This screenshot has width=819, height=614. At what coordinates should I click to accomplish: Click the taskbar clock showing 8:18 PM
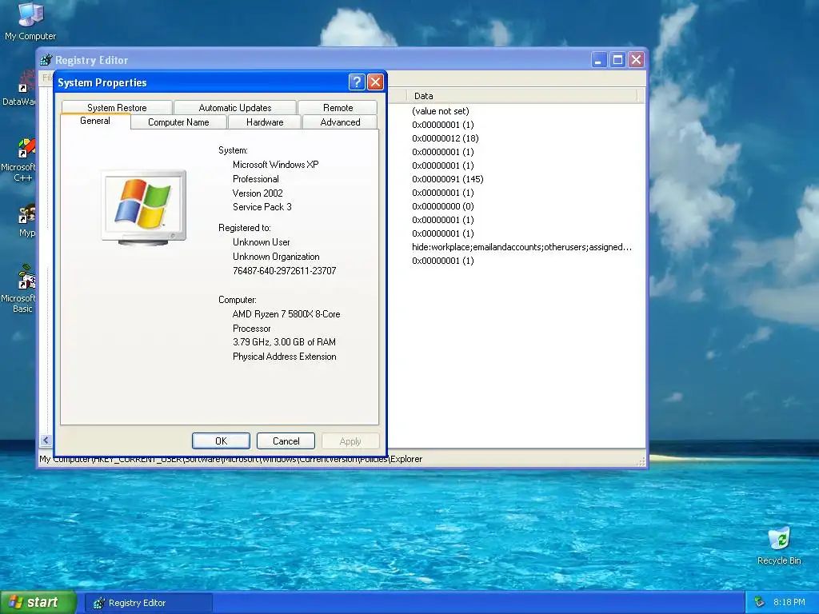[789, 602]
